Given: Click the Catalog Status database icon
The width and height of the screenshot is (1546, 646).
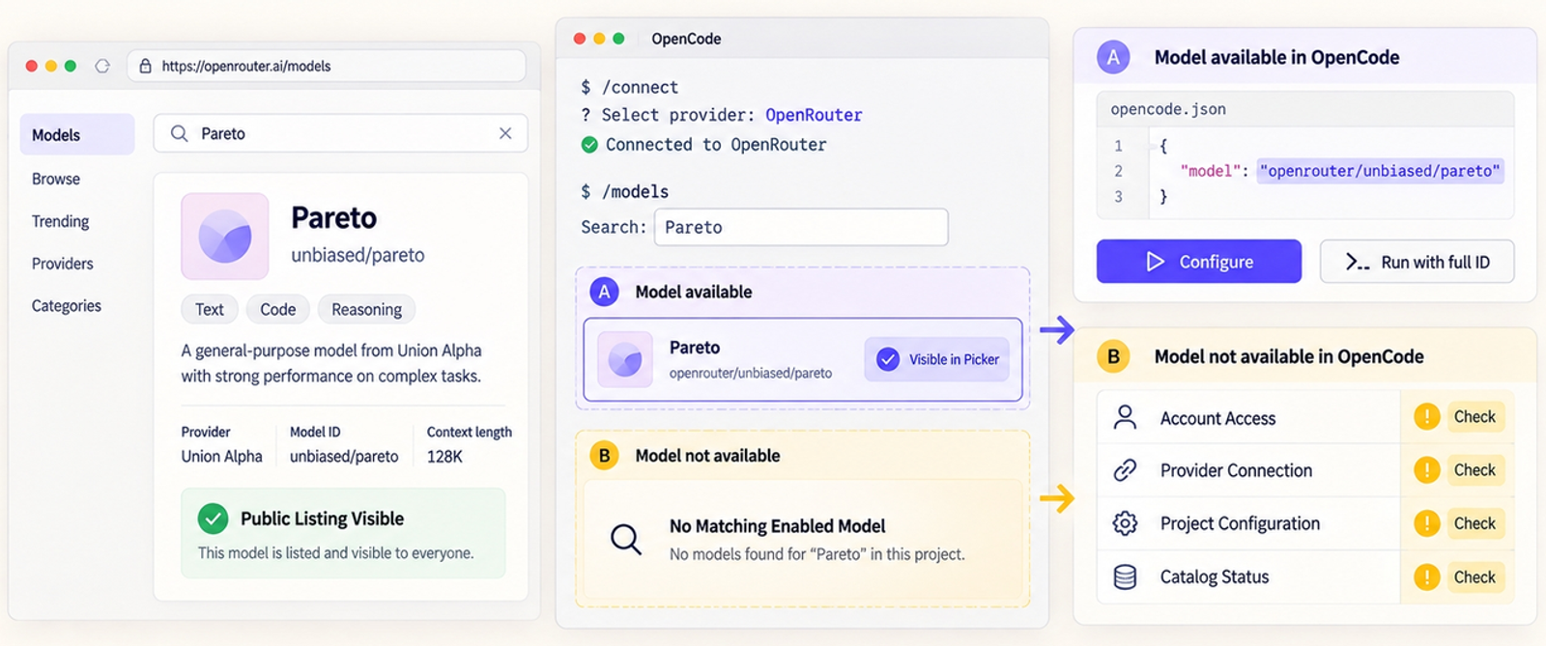Looking at the screenshot, I should pos(1125,576).
